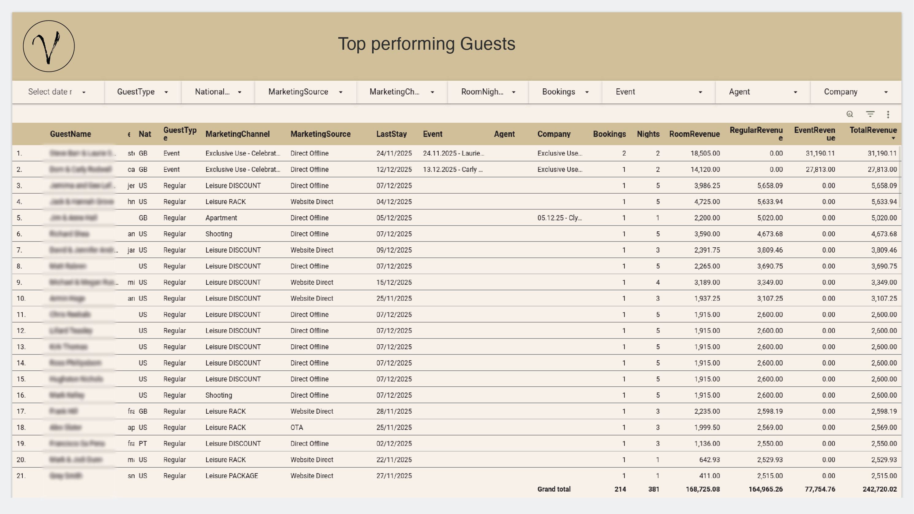The width and height of the screenshot is (914, 514).
Task: Expand the GuestType filter dropdown
Action: (142, 92)
